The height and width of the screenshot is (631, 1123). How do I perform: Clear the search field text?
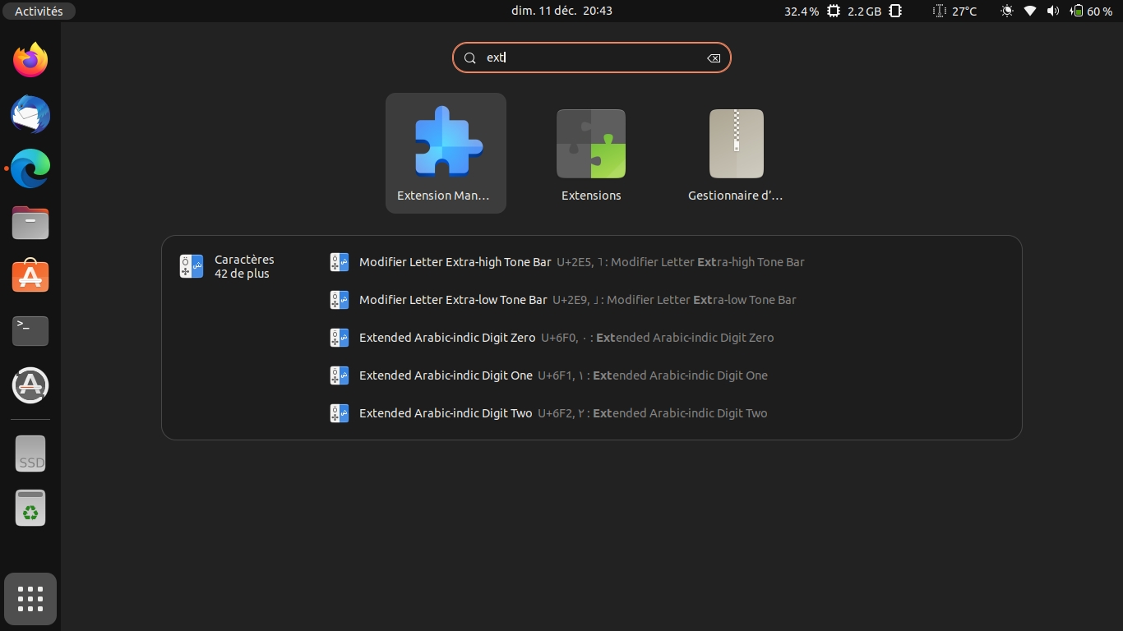713,58
